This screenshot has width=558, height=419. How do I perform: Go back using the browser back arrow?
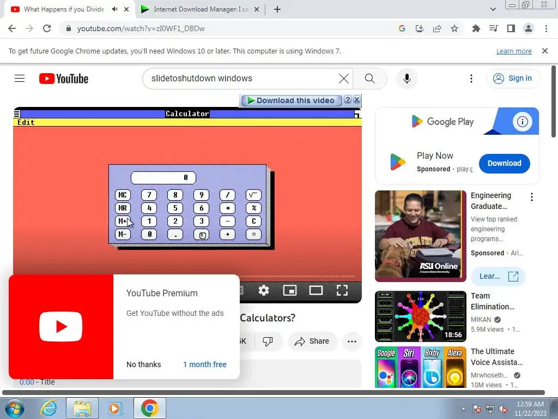(x=12, y=28)
